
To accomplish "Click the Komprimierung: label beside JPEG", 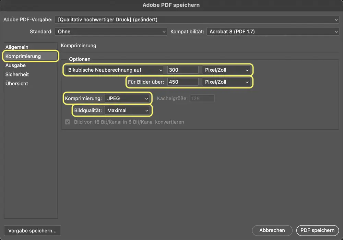I will tap(83, 99).
